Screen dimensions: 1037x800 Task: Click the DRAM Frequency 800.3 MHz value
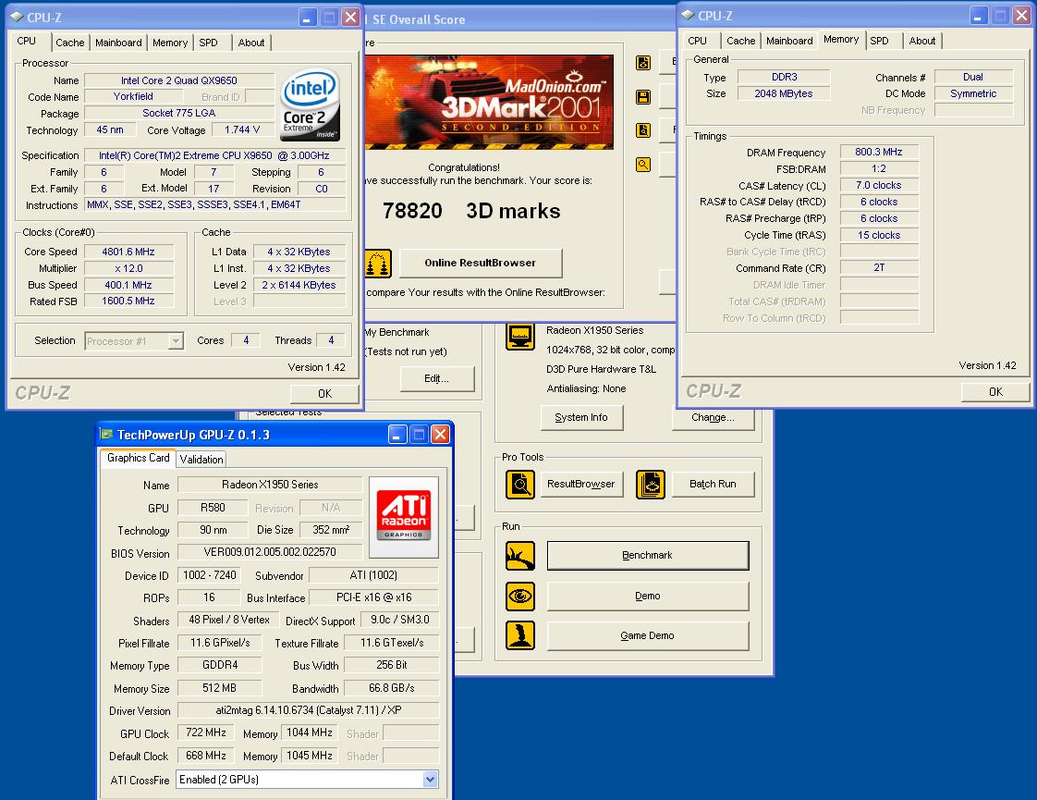point(879,152)
